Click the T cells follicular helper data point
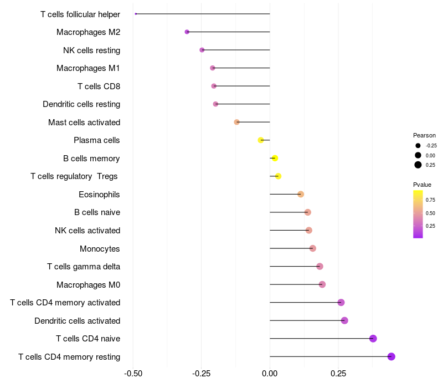Image resolution: width=443 pixels, height=388 pixels. (136, 14)
